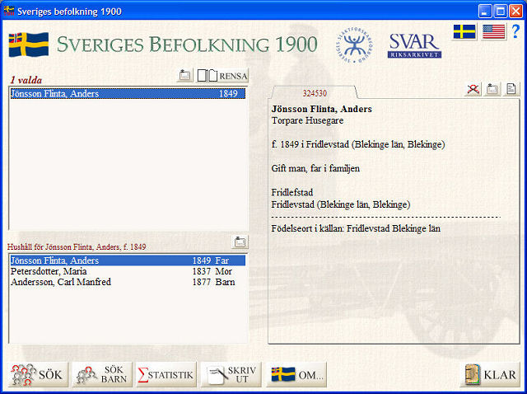Click the birth line f. 1849 i Fridlevstad
Image resolution: width=527 pixels, height=394 pixels.
click(358, 144)
